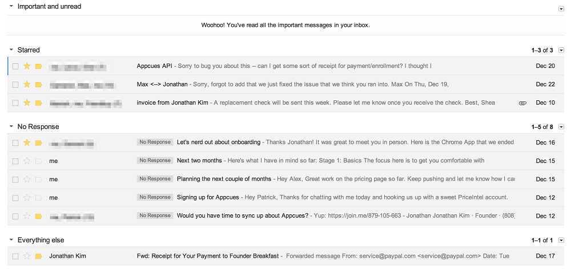This screenshot has width=571, height=269.
Task: Star the Next two months email
Action: click(27, 161)
